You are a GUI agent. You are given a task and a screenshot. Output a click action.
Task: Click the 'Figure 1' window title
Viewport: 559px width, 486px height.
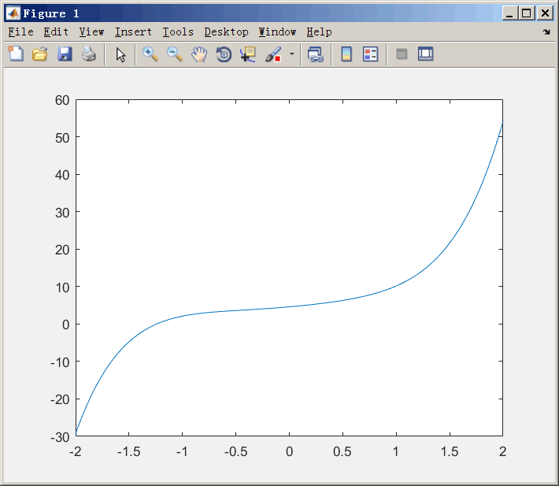point(51,13)
